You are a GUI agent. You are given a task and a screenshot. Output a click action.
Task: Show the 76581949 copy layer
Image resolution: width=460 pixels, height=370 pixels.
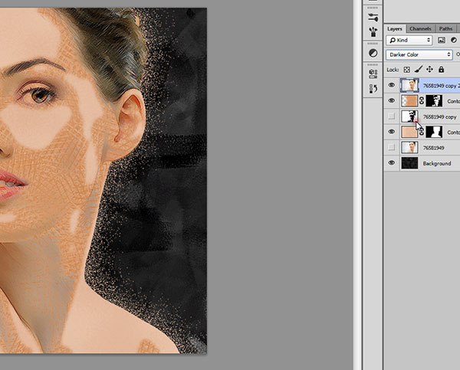pyautogui.click(x=392, y=116)
